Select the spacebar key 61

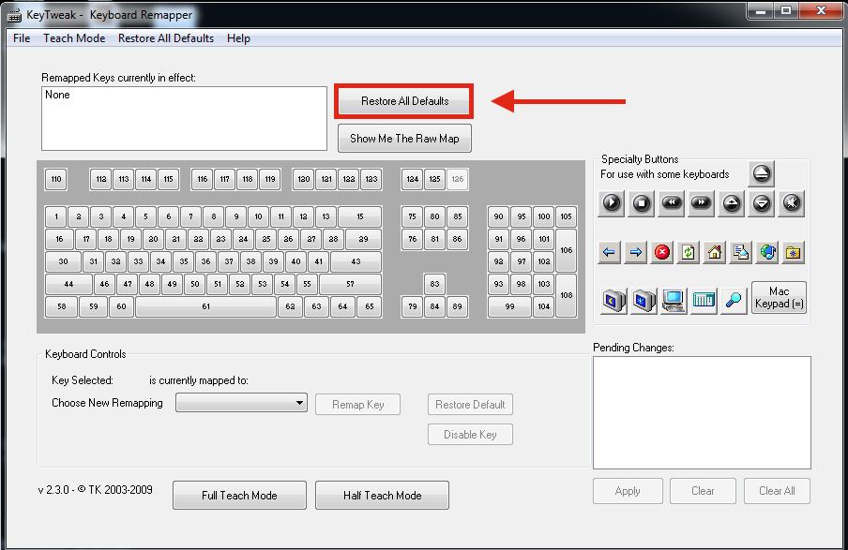206,306
